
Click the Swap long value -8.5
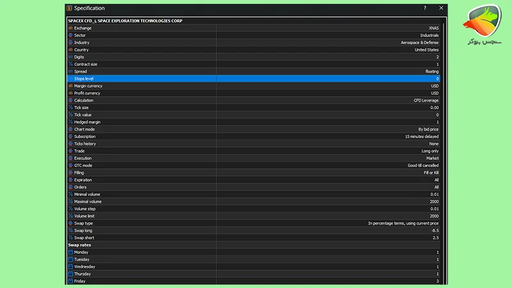435,230
